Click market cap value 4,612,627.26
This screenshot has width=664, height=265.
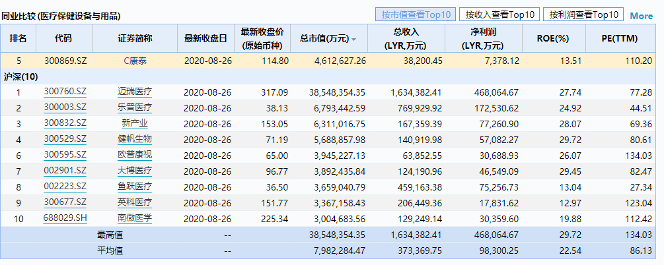tap(340, 61)
